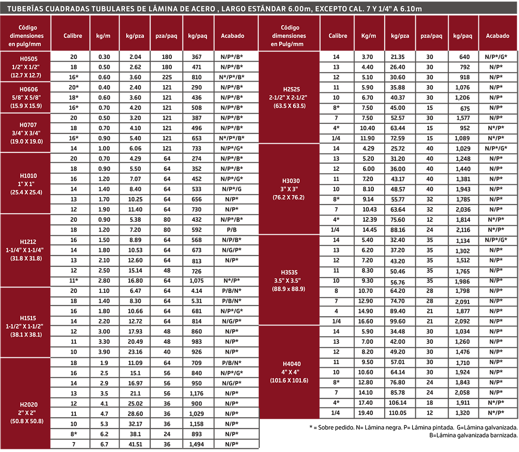519x452 pixels.
Task: Click the H4040 4" X 4" label
Action: 289,372
